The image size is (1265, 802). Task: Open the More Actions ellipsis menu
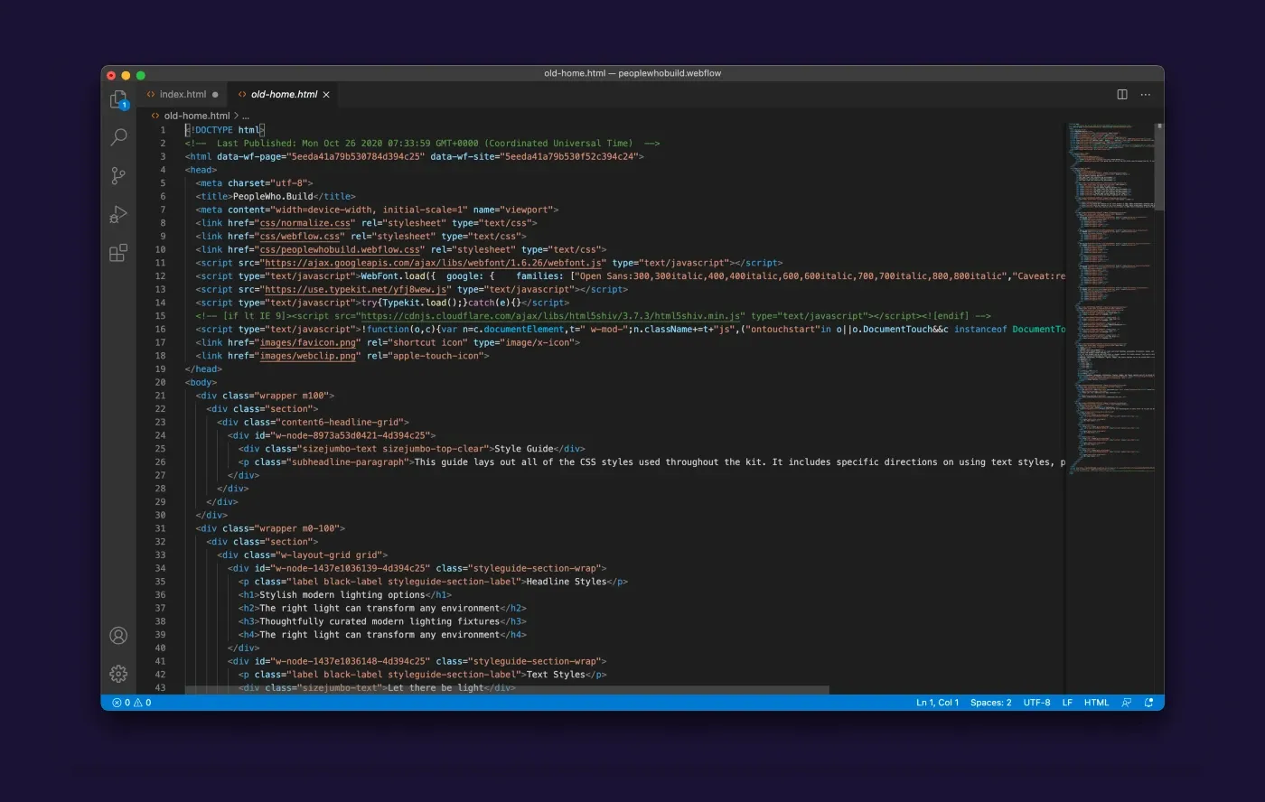1146,94
